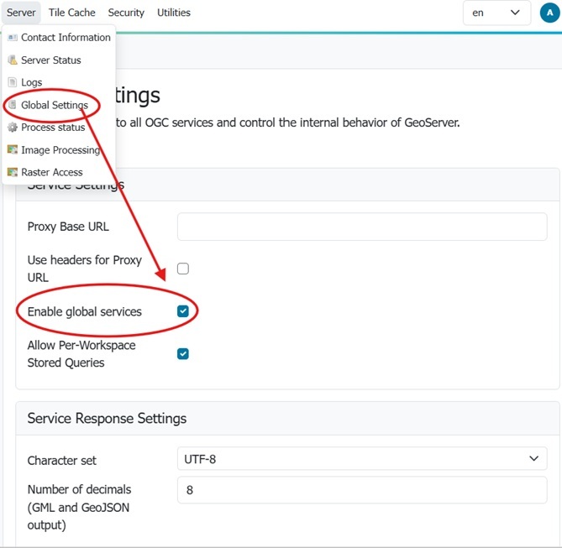This screenshot has width=562, height=548.
Task: Uncheck Enable global services checkbox
Action: pos(183,311)
